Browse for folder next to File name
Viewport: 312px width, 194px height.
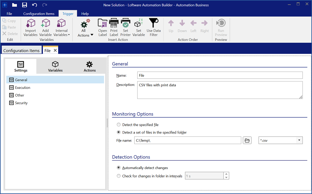pos(247,140)
